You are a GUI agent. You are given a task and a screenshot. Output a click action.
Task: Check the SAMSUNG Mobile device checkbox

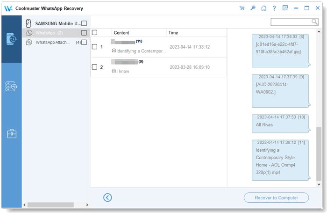tap(84, 23)
